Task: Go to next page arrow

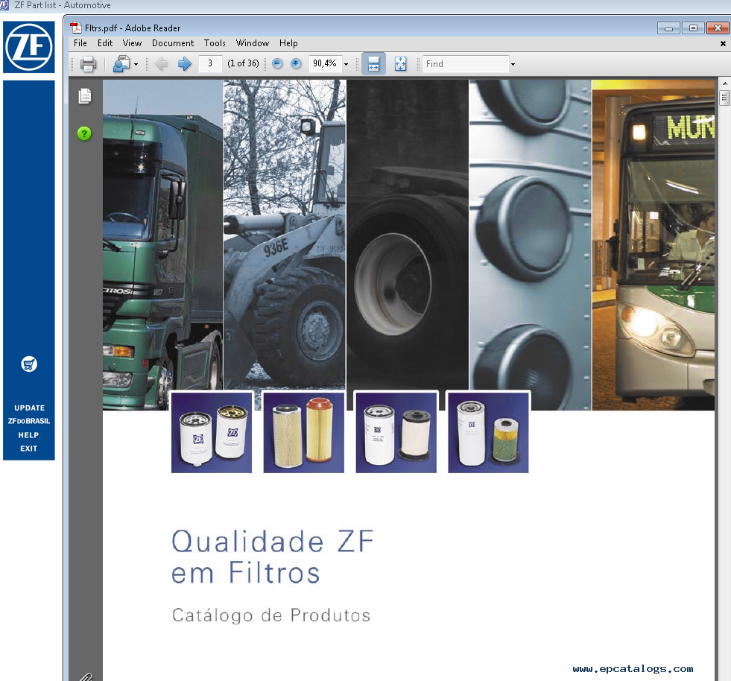Action: pos(185,64)
